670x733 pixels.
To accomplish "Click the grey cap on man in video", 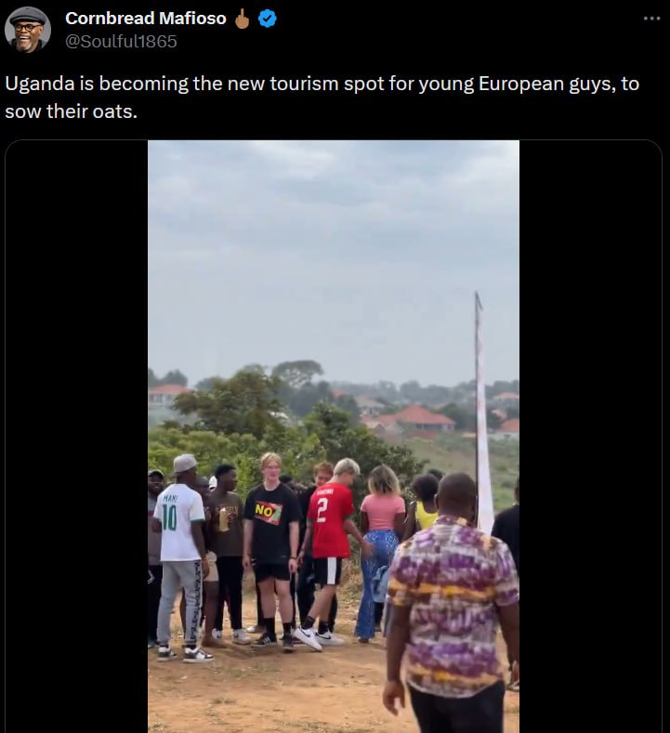I will point(185,463).
